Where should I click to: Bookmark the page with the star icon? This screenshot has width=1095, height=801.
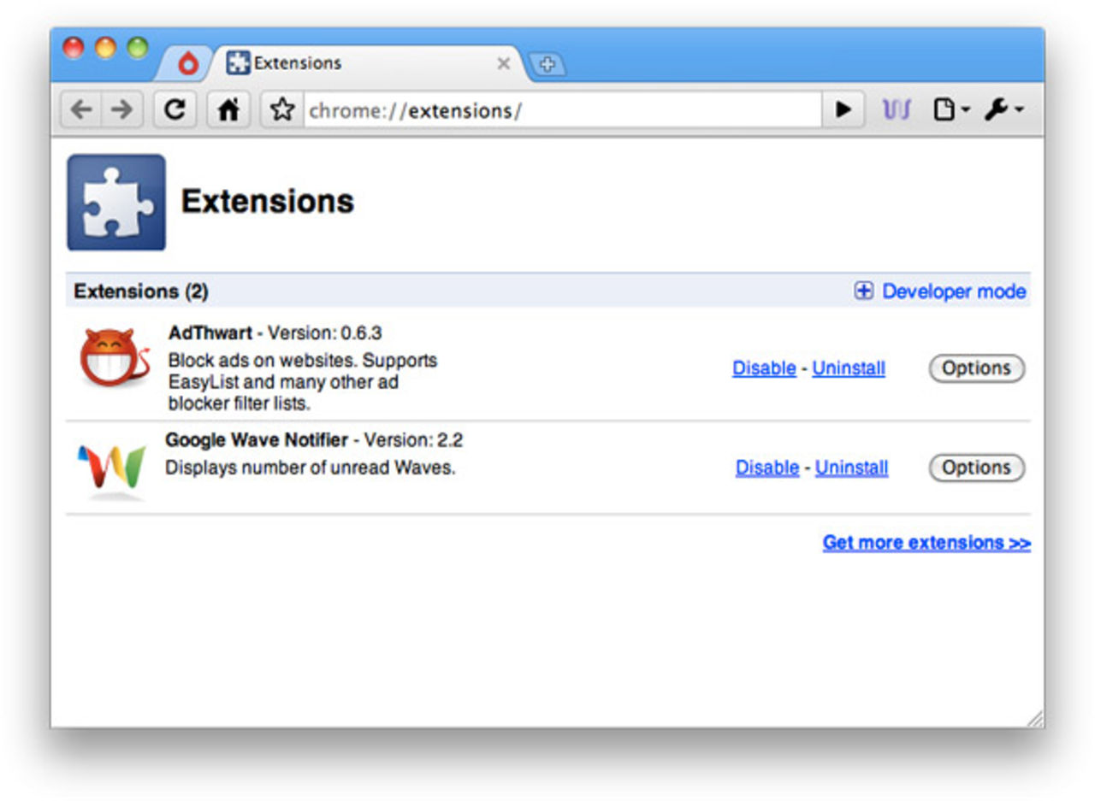pyautogui.click(x=281, y=109)
